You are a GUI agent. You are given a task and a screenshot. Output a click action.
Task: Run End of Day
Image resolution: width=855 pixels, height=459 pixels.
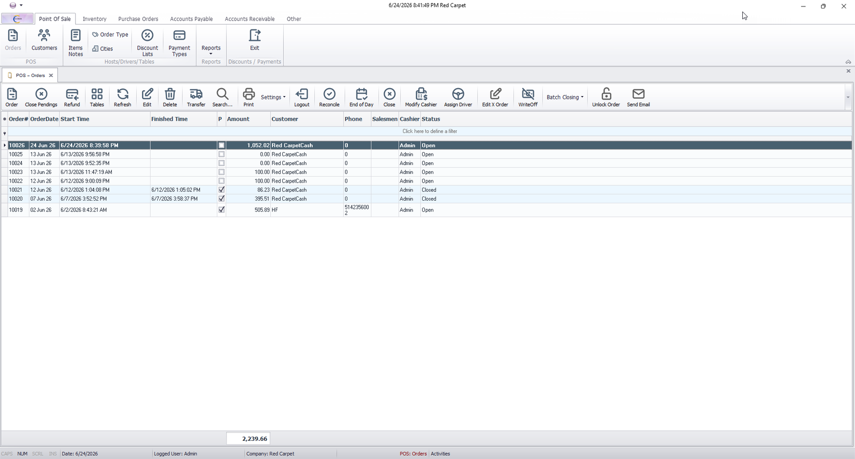pos(361,98)
